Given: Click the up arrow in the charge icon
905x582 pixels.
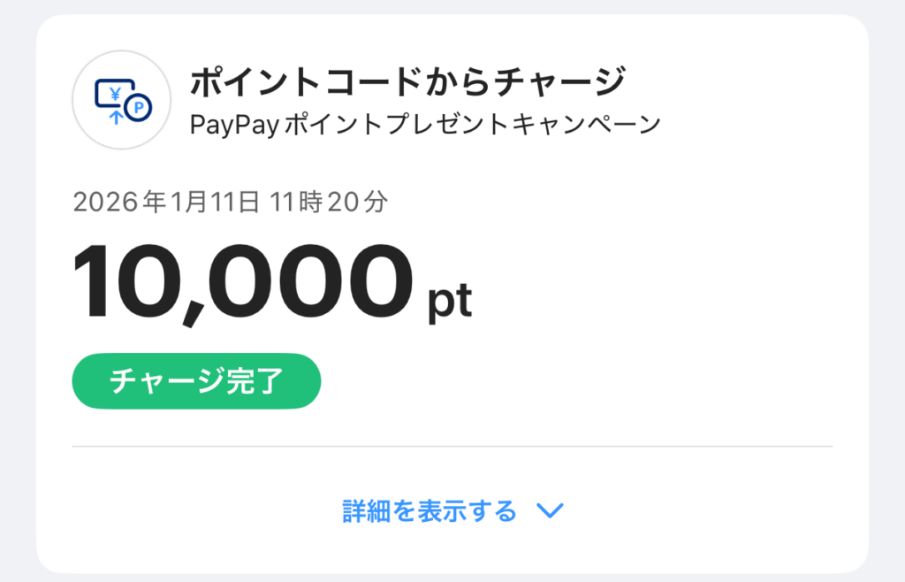Looking at the screenshot, I should coord(115,114).
